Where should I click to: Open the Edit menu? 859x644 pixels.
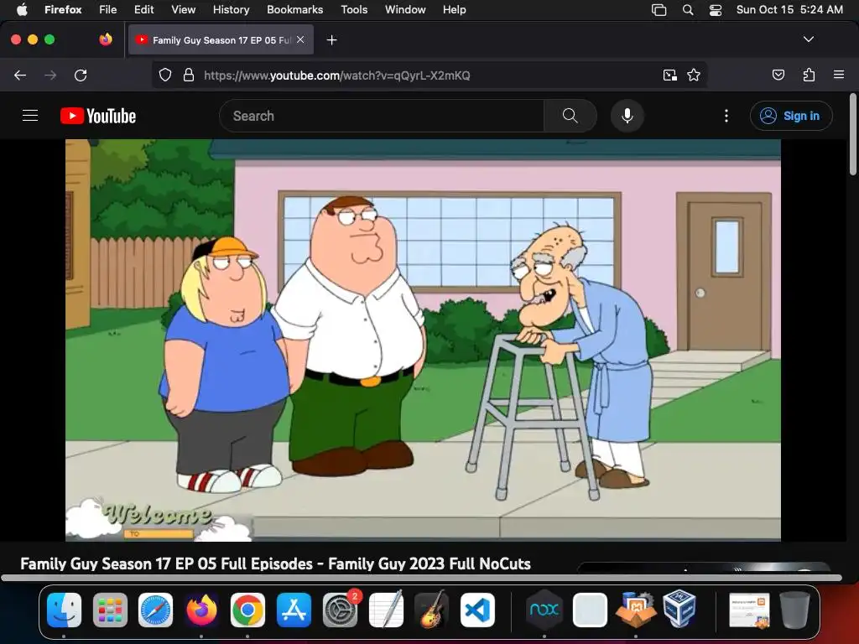(x=143, y=9)
